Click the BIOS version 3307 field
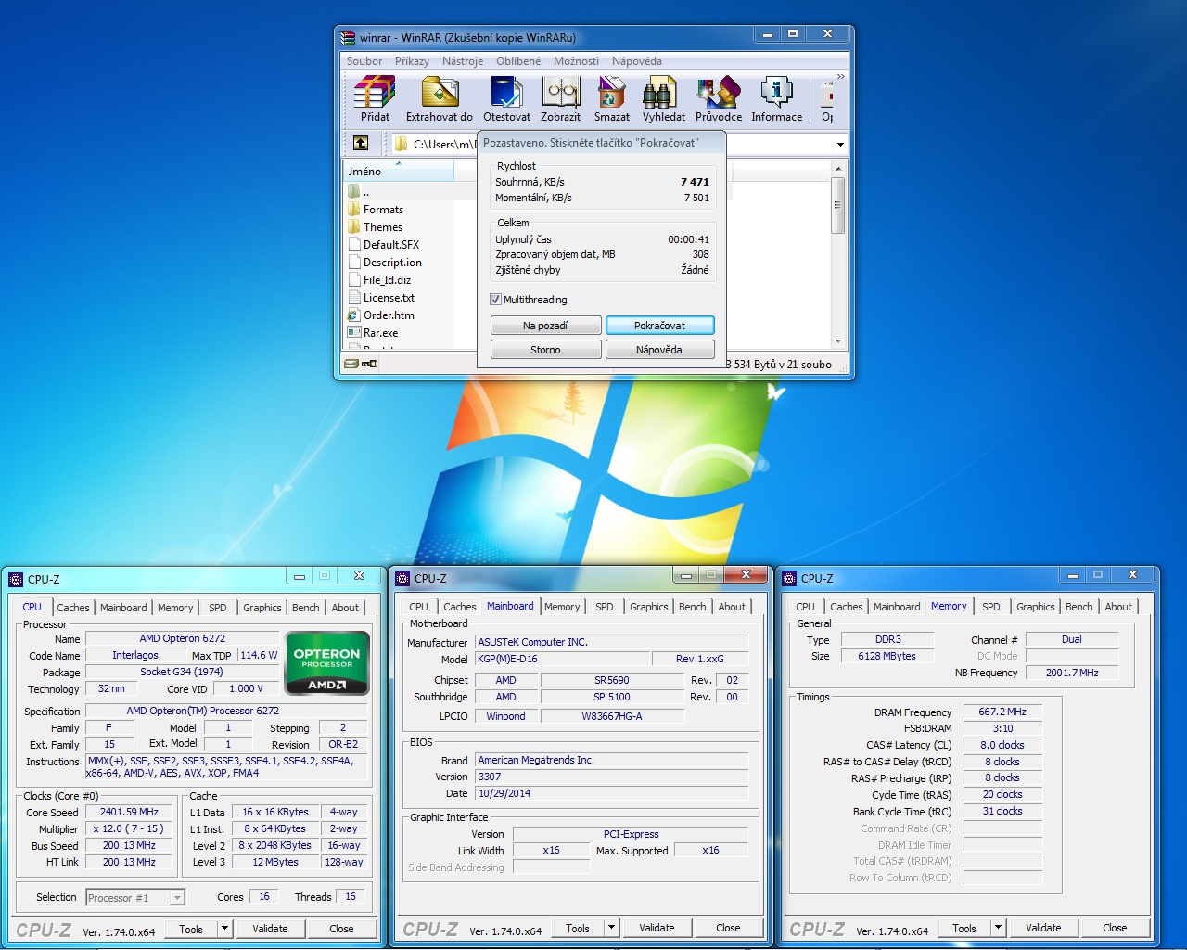The height and width of the screenshot is (950, 1187). pyautogui.click(x=612, y=777)
